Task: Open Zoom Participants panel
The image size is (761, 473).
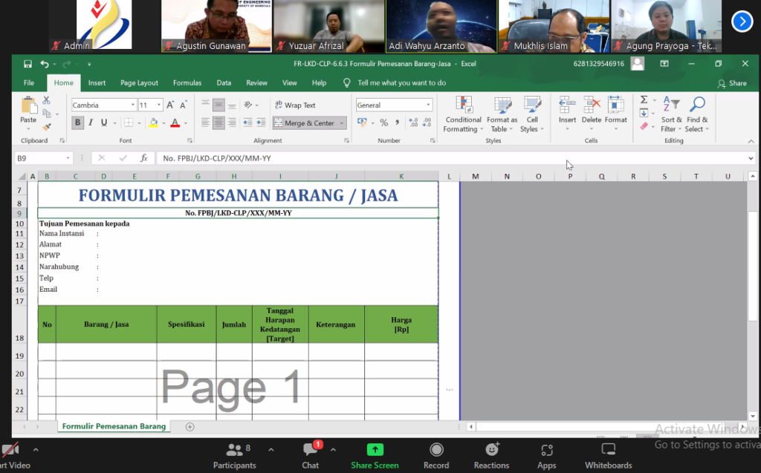Action: pos(234,455)
